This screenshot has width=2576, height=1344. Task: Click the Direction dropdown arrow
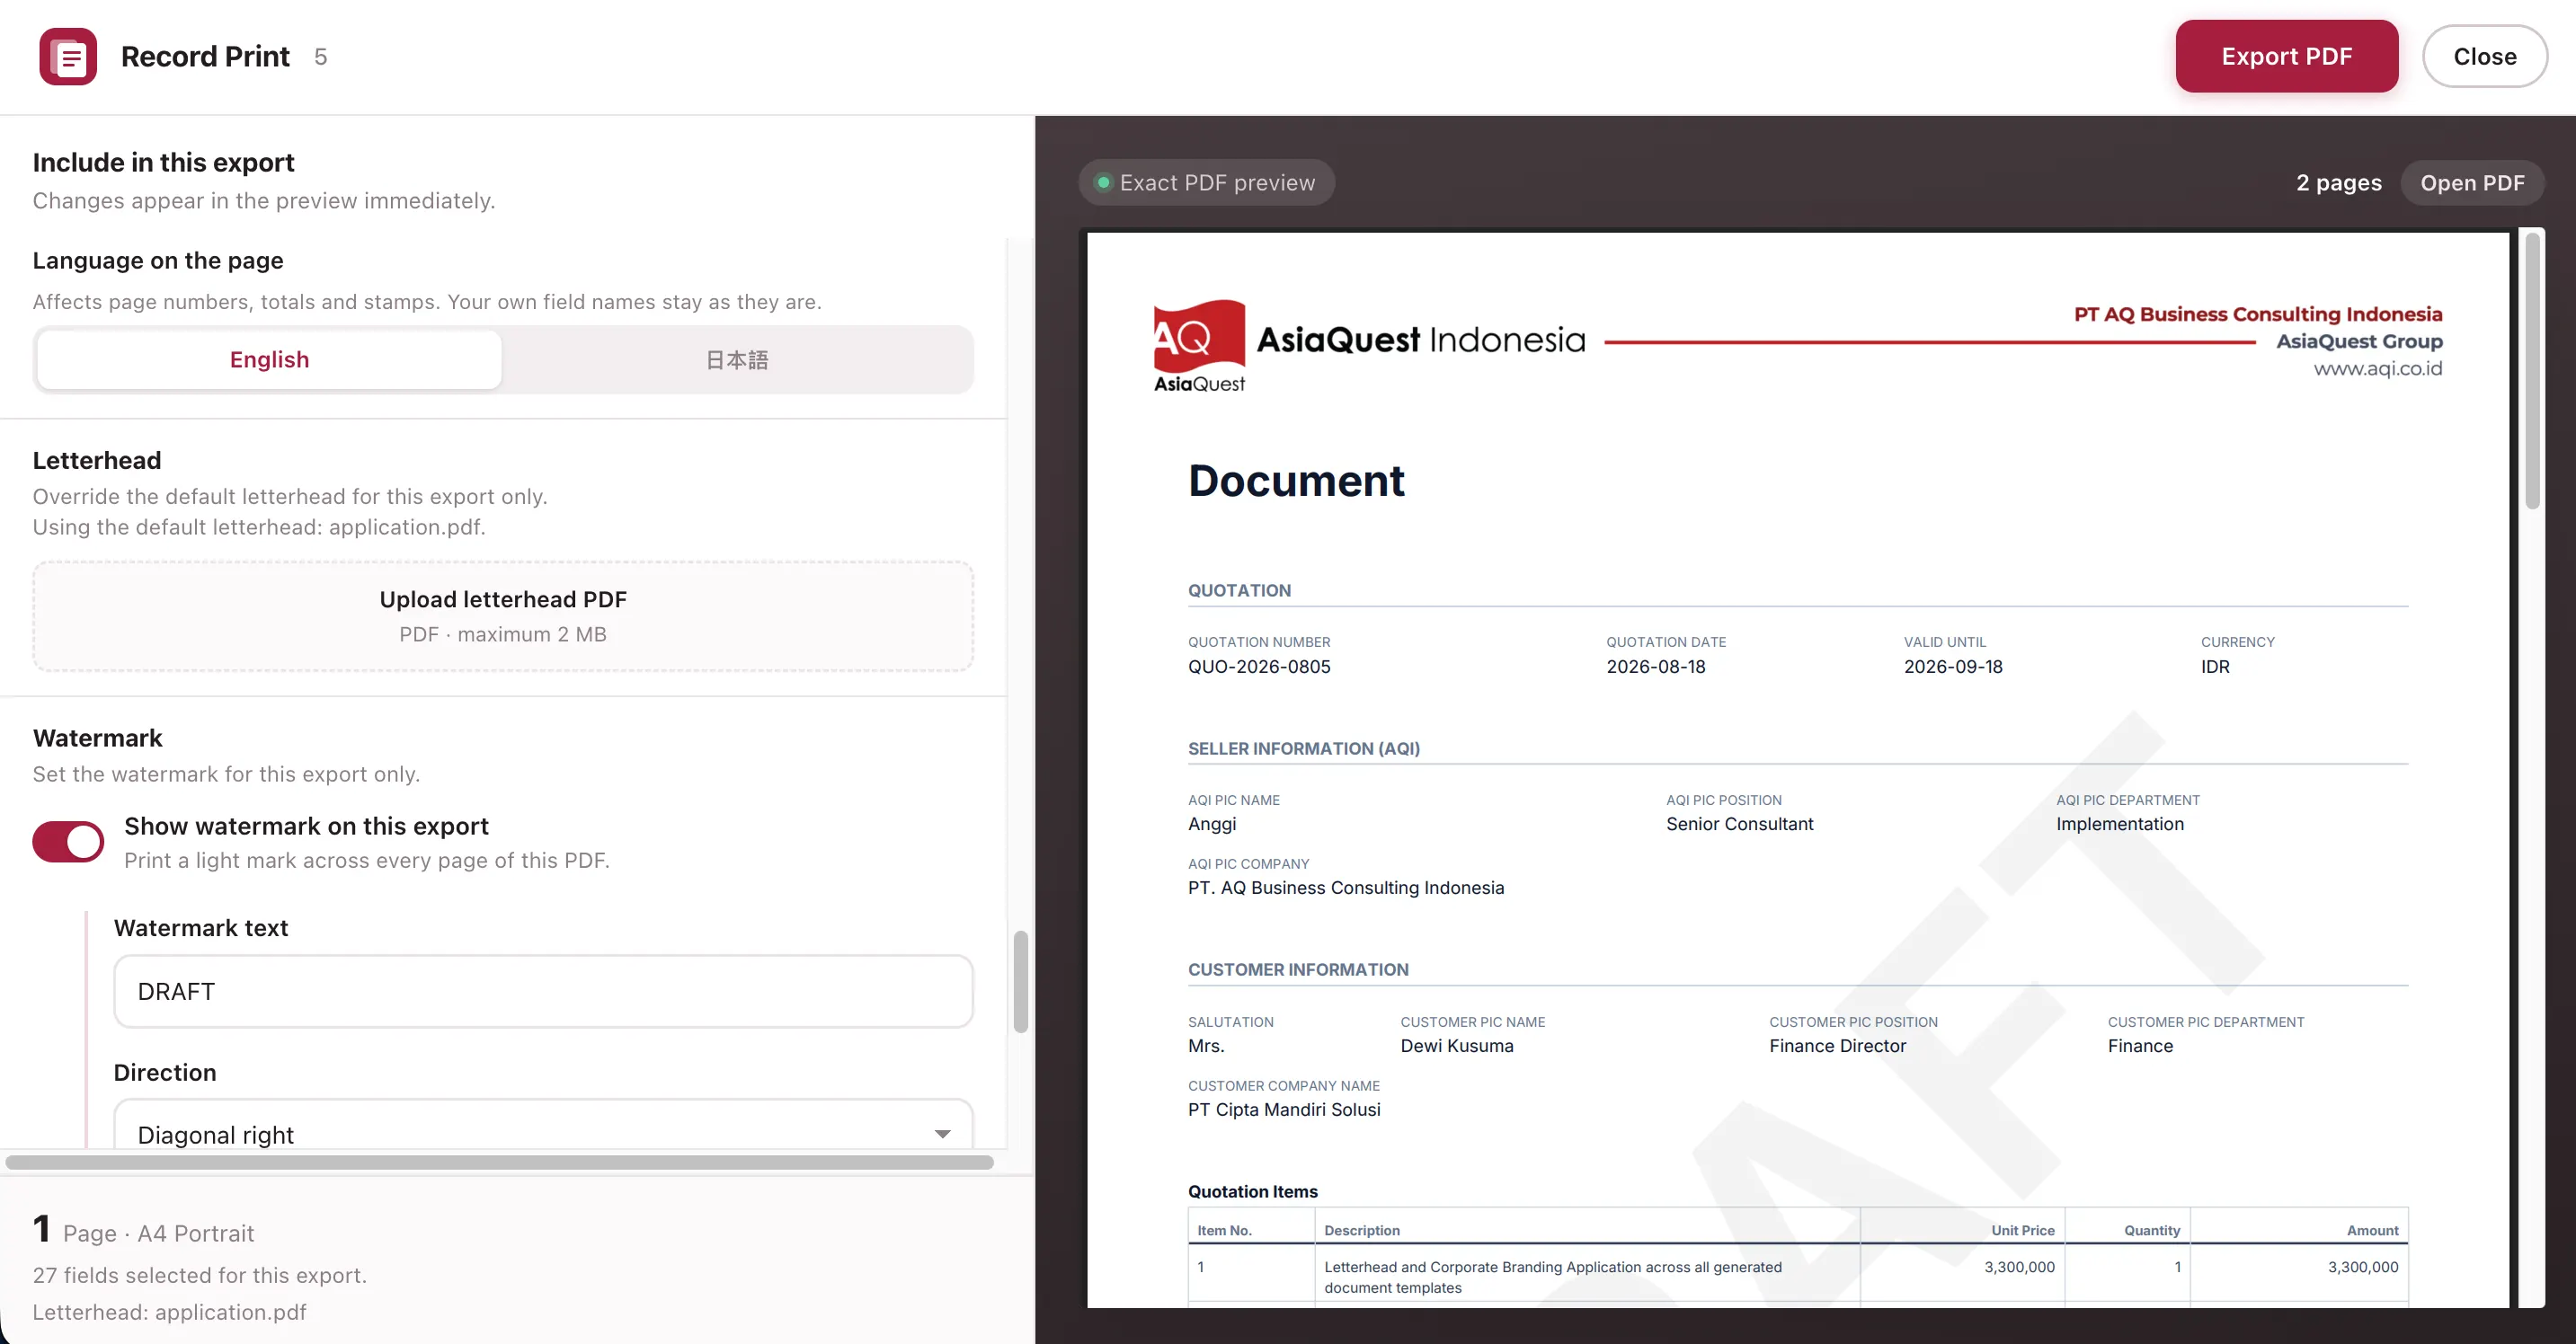tap(942, 1134)
